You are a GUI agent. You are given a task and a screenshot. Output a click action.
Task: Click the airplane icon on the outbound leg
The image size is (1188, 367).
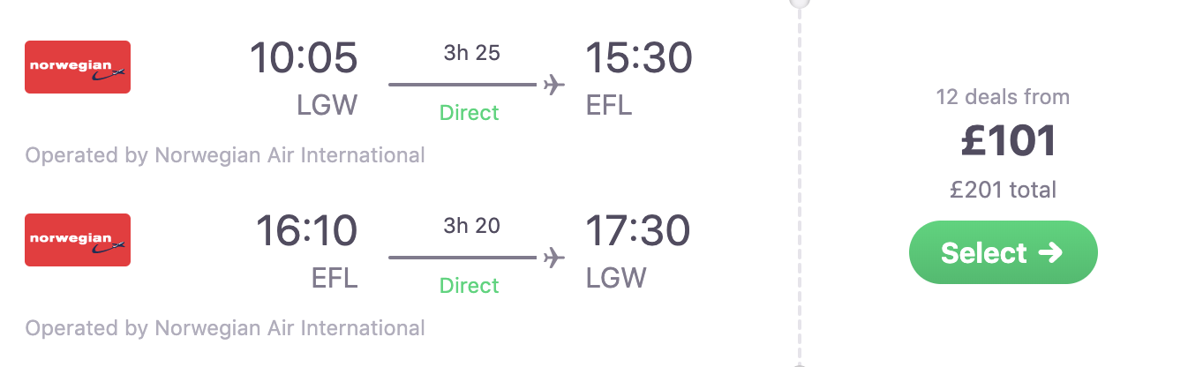click(x=554, y=85)
